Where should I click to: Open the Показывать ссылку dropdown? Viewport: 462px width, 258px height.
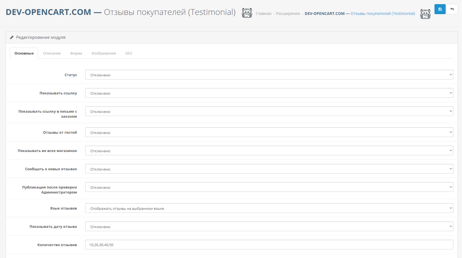pyautogui.click(x=269, y=93)
